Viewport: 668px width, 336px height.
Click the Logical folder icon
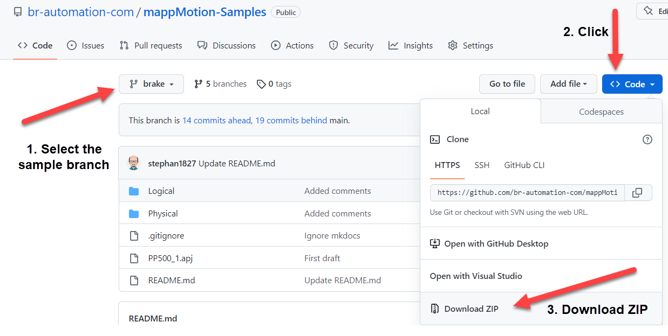coord(134,191)
